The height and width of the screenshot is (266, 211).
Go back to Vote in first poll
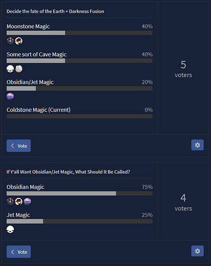click(19, 146)
